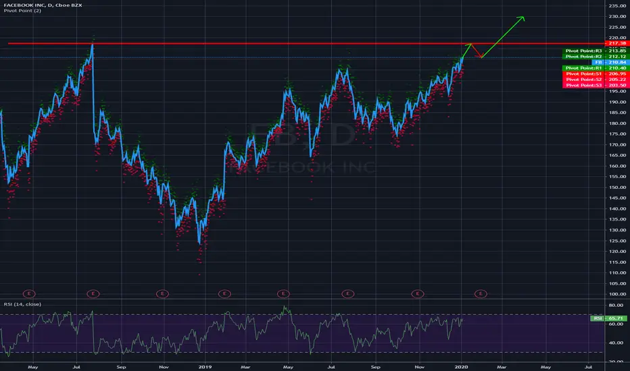This screenshot has width=630, height=371.
Task: Click the 2019 label on the time axis
Action: [205, 366]
